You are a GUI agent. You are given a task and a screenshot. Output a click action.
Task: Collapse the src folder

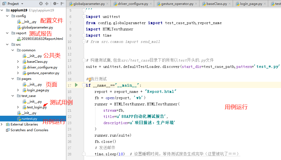click(x=7, y=45)
